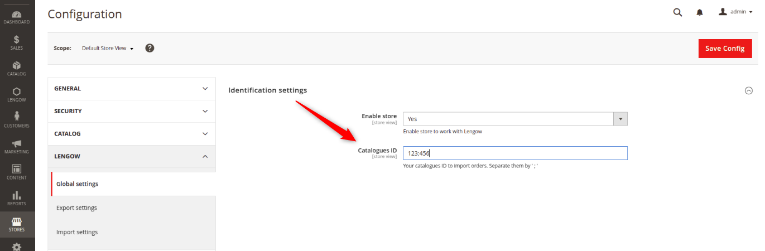Click the scope help question mark
The height and width of the screenshot is (251, 765).
point(150,48)
